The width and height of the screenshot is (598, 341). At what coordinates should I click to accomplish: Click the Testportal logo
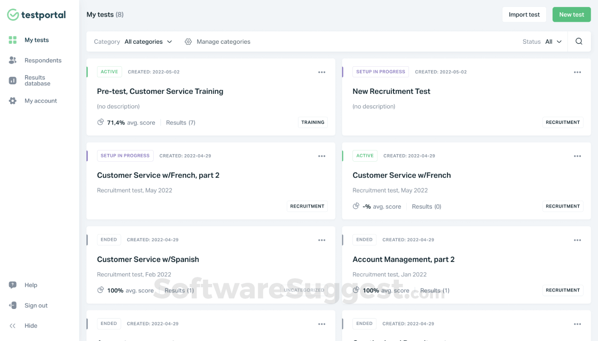tap(36, 15)
